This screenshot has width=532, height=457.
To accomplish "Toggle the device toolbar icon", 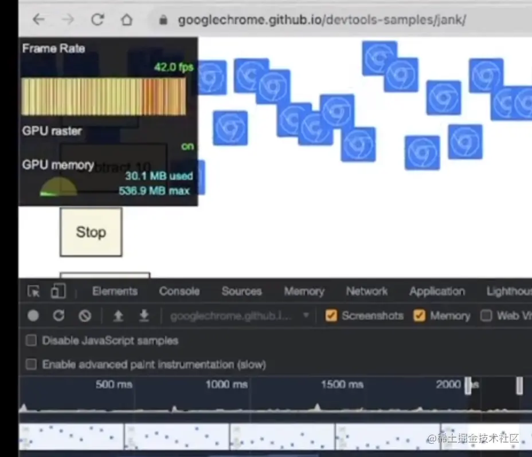I will pyautogui.click(x=58, y=291).
